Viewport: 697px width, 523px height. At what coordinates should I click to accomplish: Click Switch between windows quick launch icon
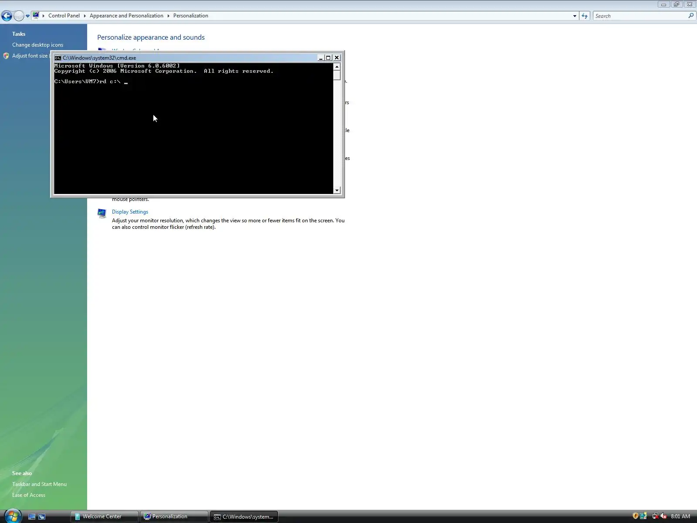(42, 516)
